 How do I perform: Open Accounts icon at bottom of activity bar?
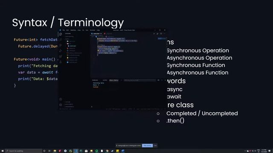61,99
